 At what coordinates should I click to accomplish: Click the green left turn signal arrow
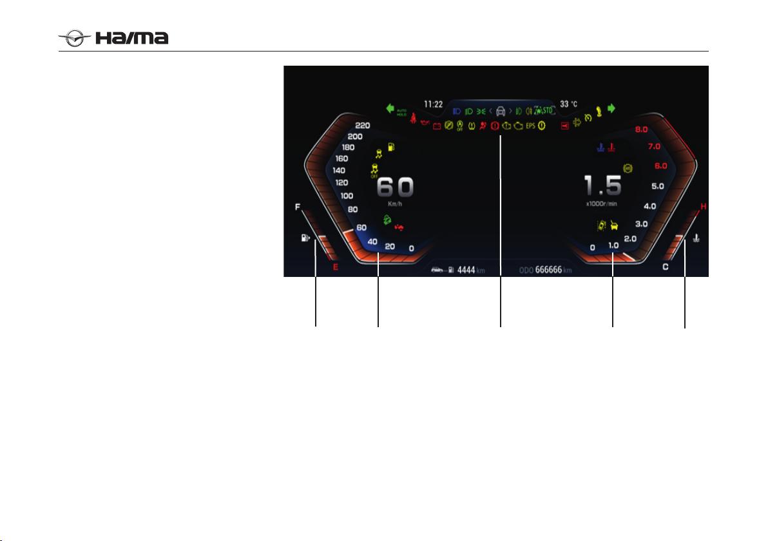(x=390, y=108)
